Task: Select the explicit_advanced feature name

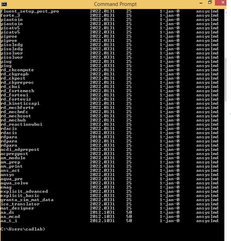Action: click(24, 191)
